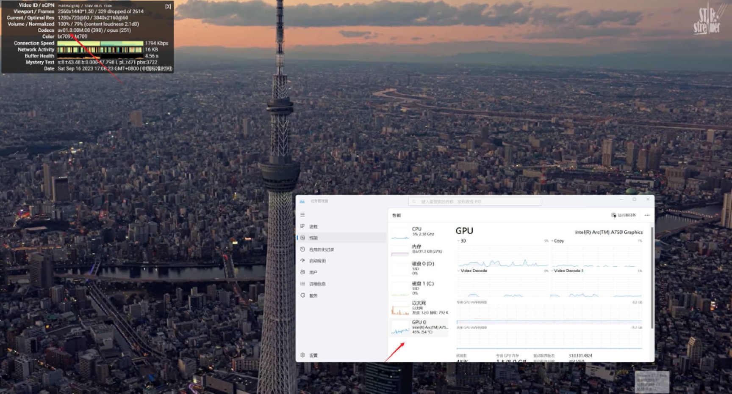
Task: Open the Video Decode 1 graph dropdown
Action: pos(567,271)
